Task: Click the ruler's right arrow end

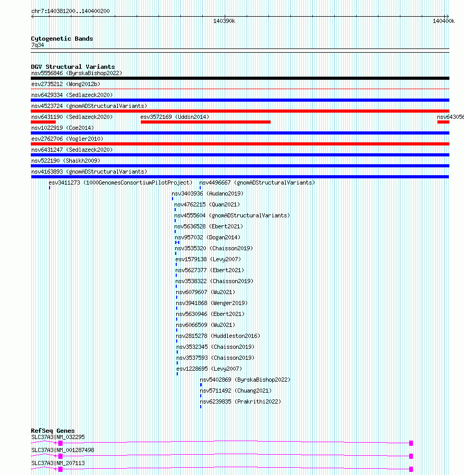Action: coord(447,16)
